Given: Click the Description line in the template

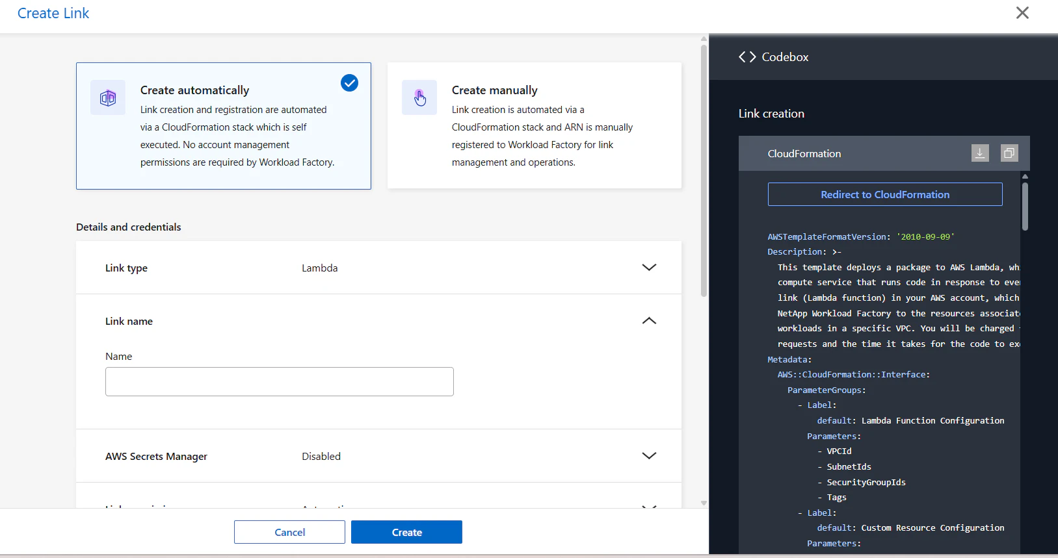Looking at the screenshot, I should [804, 252].
